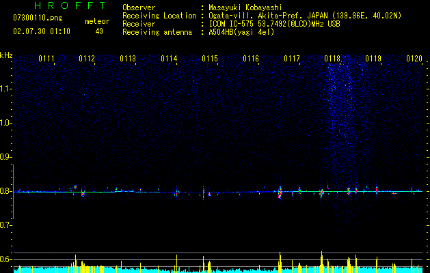Click the antenna A504HB(yagi 4el) text
The width and height of the screenshot is (430, 273).
tap(241, 32)
